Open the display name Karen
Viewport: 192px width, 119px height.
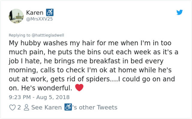pyautogui.click(x=35, y=13)
